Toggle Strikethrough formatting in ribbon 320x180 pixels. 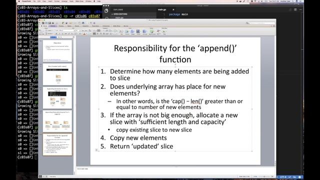(x=66, y=33)
